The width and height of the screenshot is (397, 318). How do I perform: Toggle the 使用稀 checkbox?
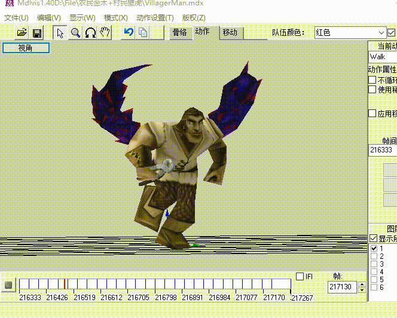[x=372, y=90]
